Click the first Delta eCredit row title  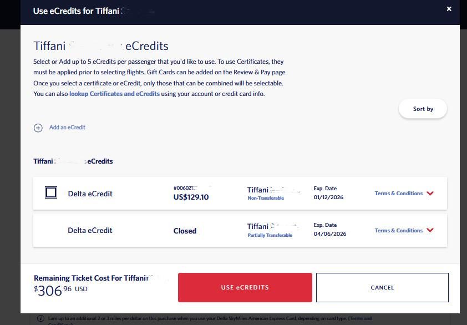click(x=90, y=194)
